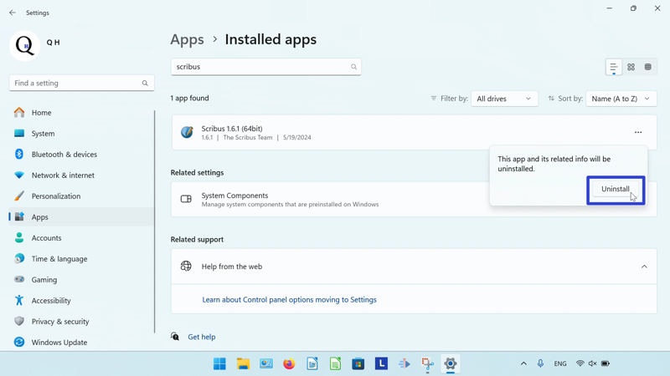Open Home in the sidebar
The image size is (670, 376).
81,113
